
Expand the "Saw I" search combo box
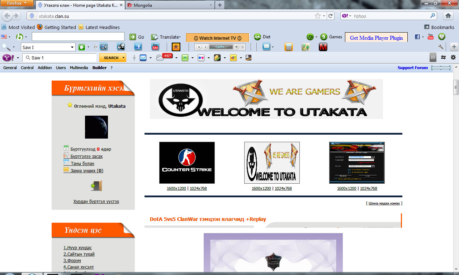coord(72,47)
